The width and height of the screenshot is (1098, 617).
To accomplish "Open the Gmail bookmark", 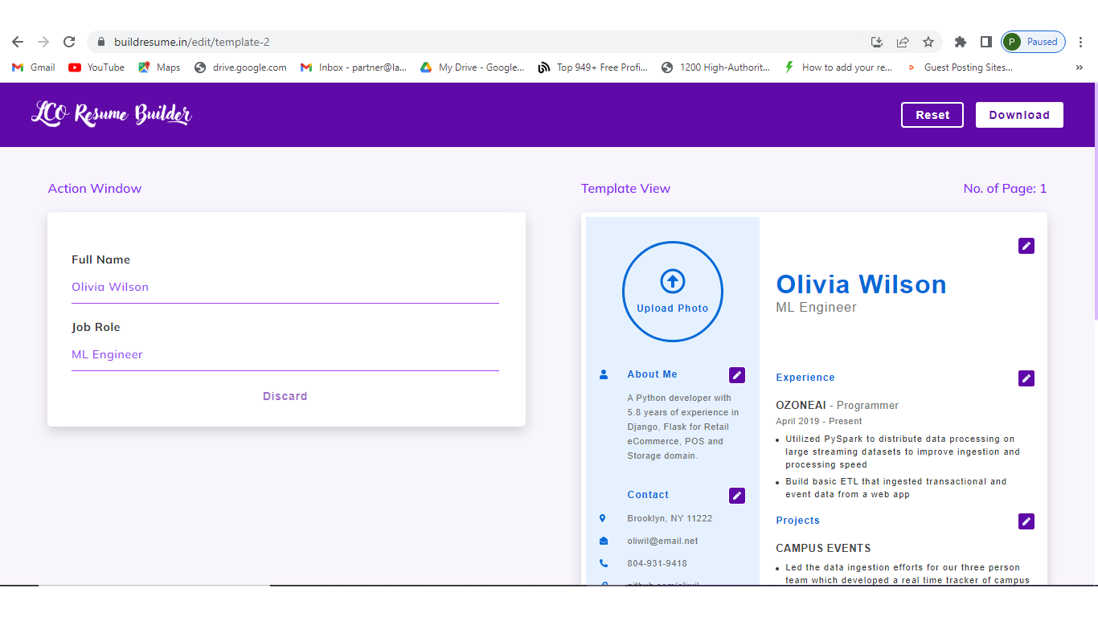I will point(34,67).
